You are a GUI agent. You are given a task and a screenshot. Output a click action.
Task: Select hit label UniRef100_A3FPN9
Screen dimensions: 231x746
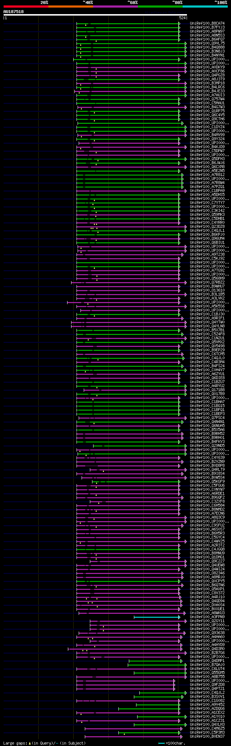[x=207, y=617]
